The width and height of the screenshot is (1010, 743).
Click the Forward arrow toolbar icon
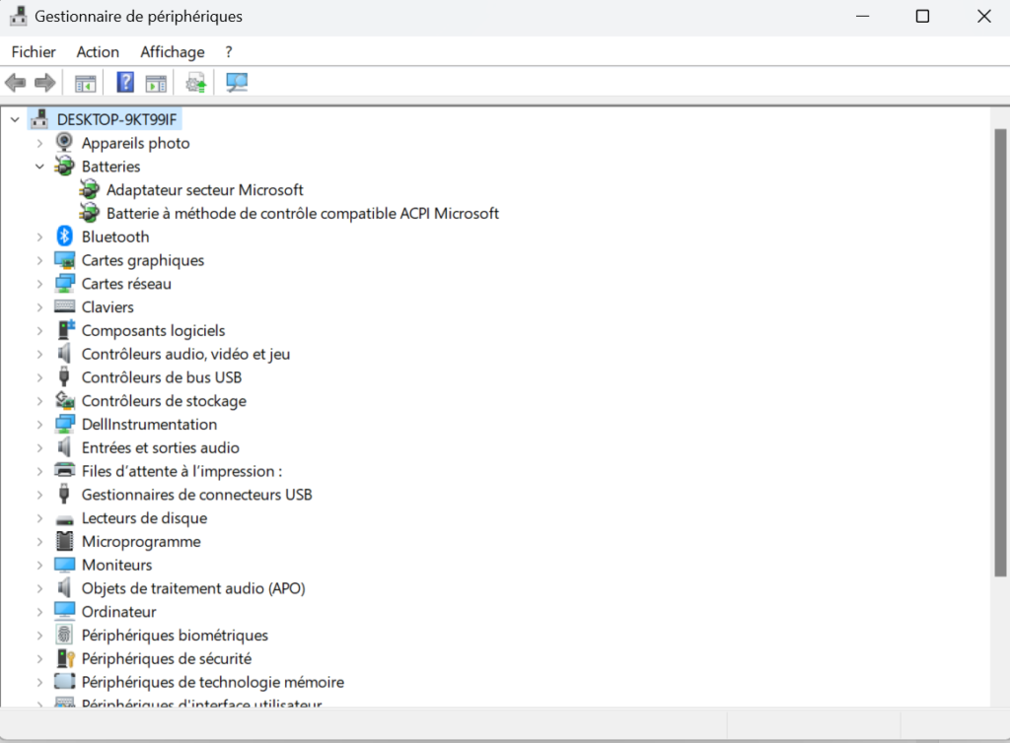click(x=44, y=83)
